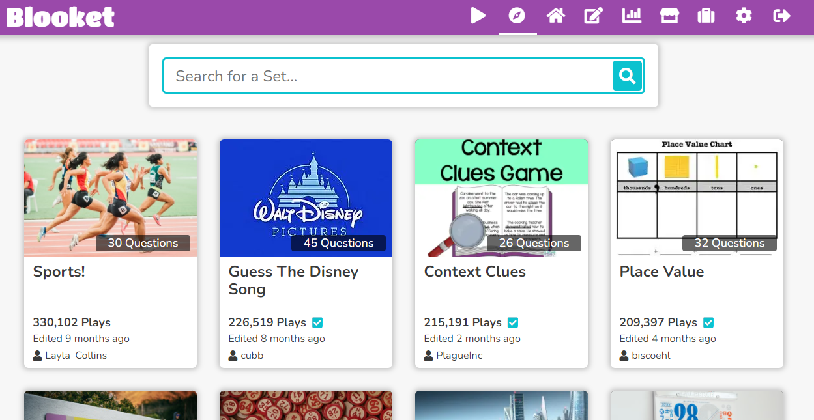Click Edited 4 months ago text
The image size is (814, 420).
coord(668,339)
